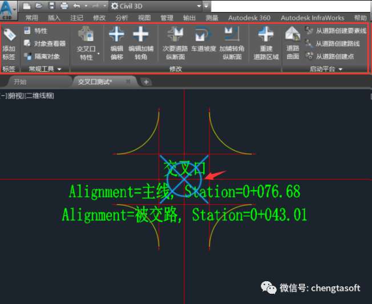Click the 标签 panel title
Viewport: 372px width, 304px height.
click(x=9, y=69)
